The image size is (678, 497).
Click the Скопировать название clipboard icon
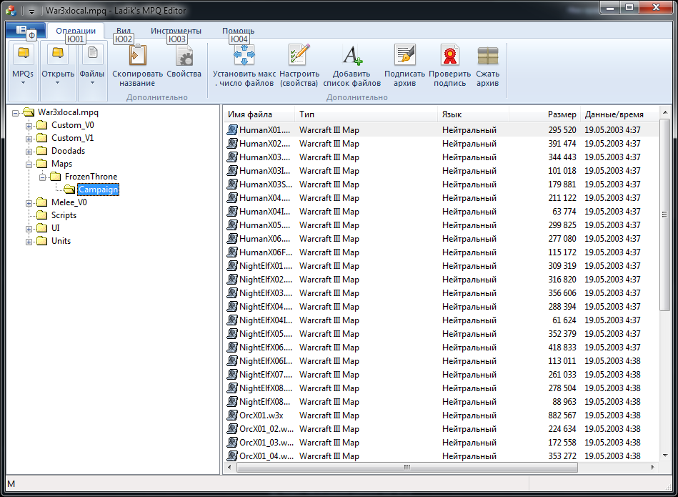[x=138, y=55]
